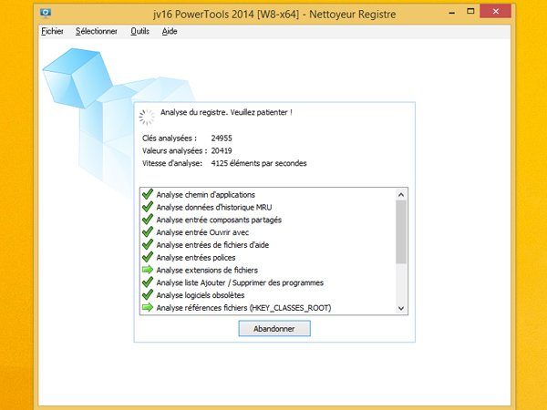Open the Outils menu

pos(139,31)
